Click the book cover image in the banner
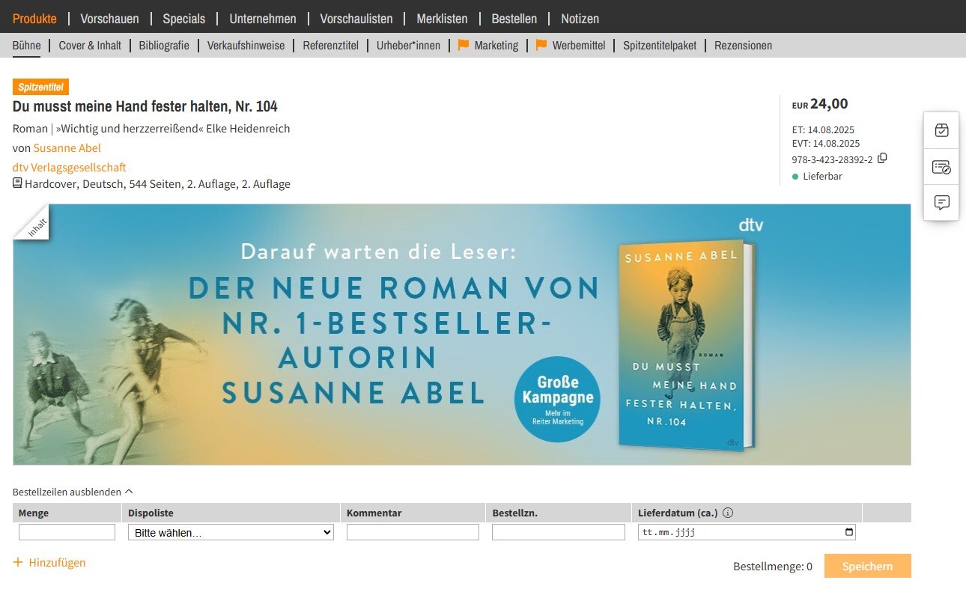Image resolution: width=966 pixels, height=589 pixels. click(685, 345)
